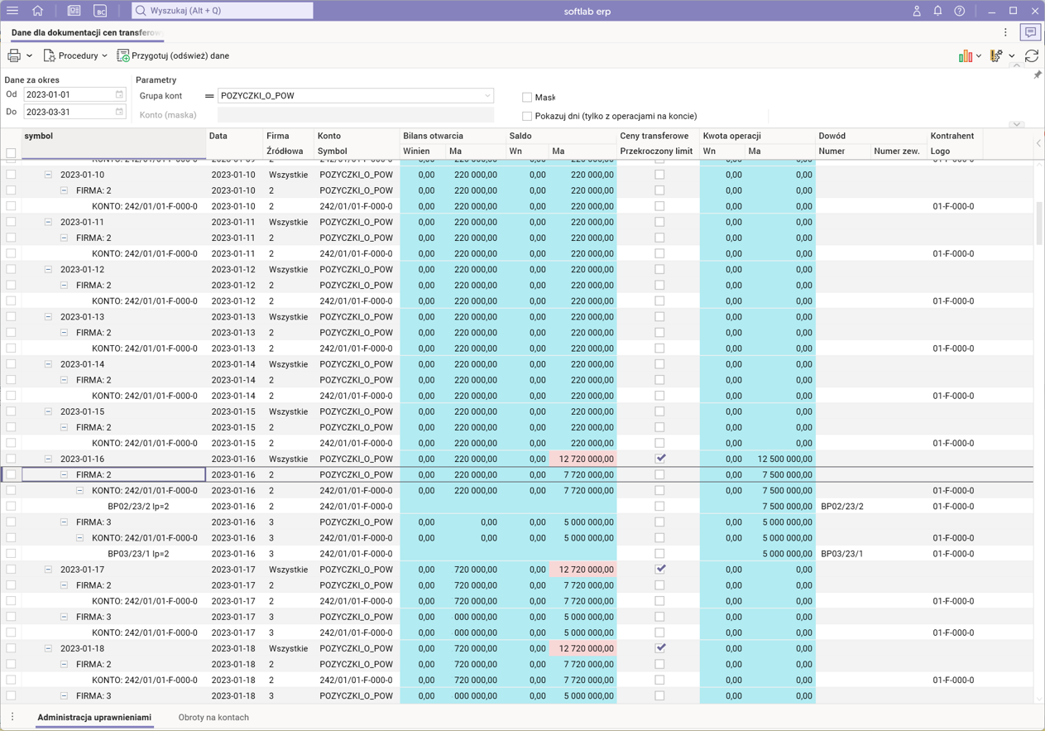This screenshot has width=1045, height=731.
Task: Open the help question mark icon
Action: pos(959,11)
